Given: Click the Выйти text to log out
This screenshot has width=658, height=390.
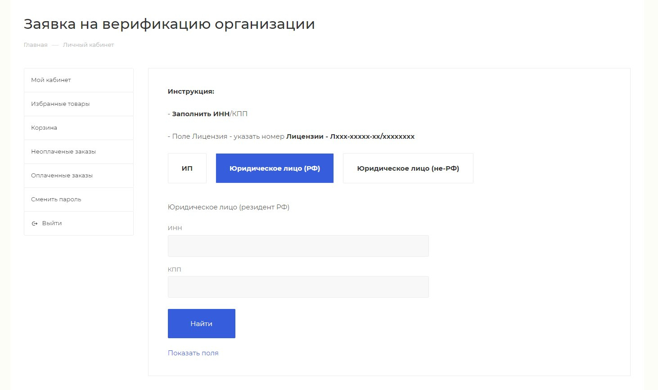Looking at the screenshot, I should click(x=52, y=223).
